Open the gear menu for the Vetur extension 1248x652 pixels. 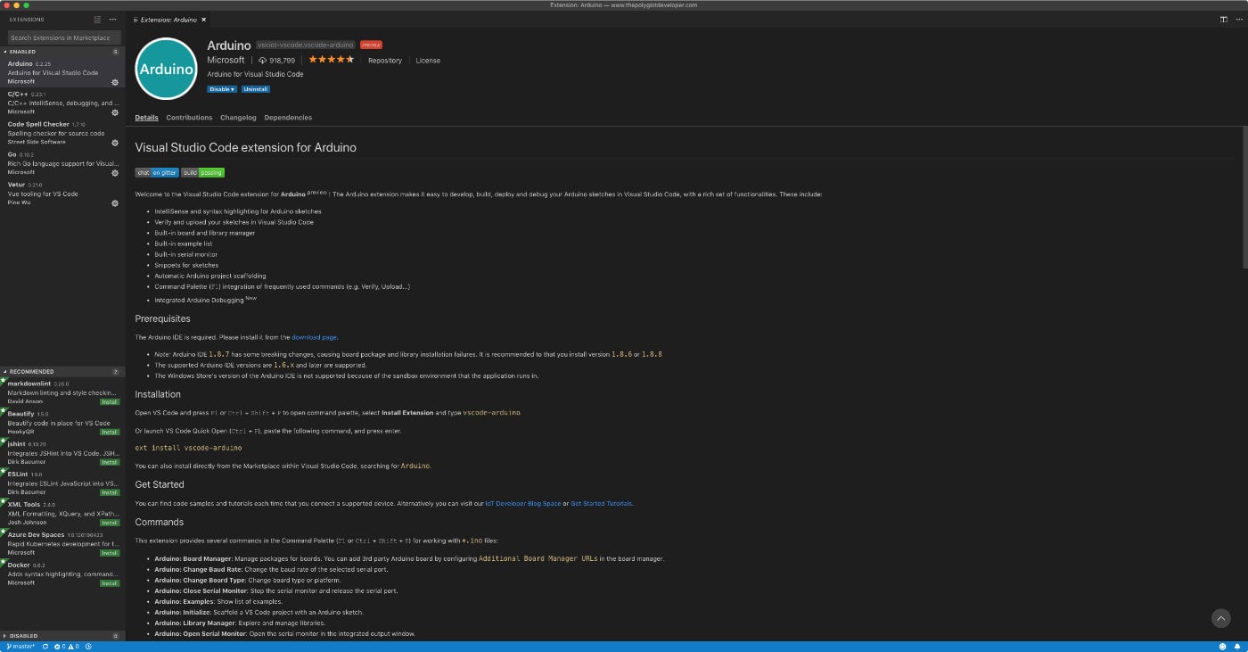coord(115,203)
